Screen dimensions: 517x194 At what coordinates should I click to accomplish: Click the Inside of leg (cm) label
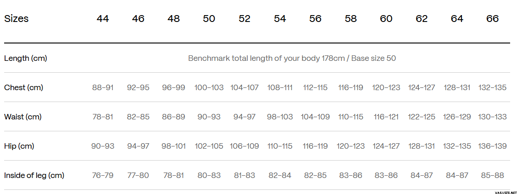pyautogui.click(x=34, y=175)
